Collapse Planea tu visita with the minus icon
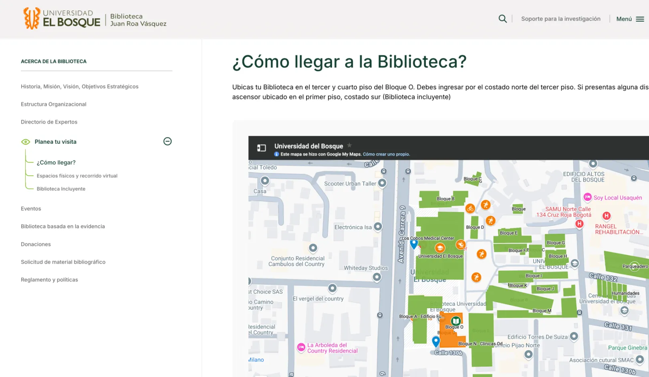This screenshot has width=649, height=377. pyautogui.click(x=167, y=141)
